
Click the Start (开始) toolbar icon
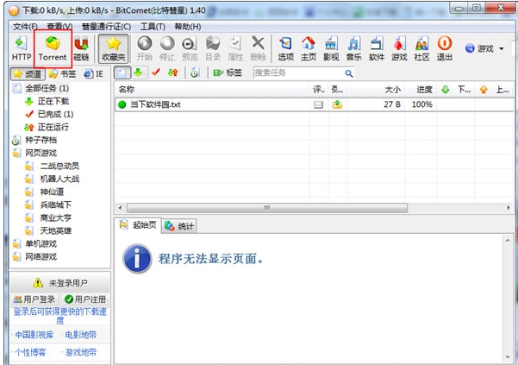(145, 48)
